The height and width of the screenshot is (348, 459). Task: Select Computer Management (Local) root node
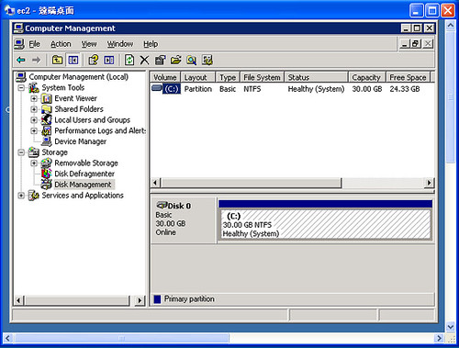(x=78, y=77)
